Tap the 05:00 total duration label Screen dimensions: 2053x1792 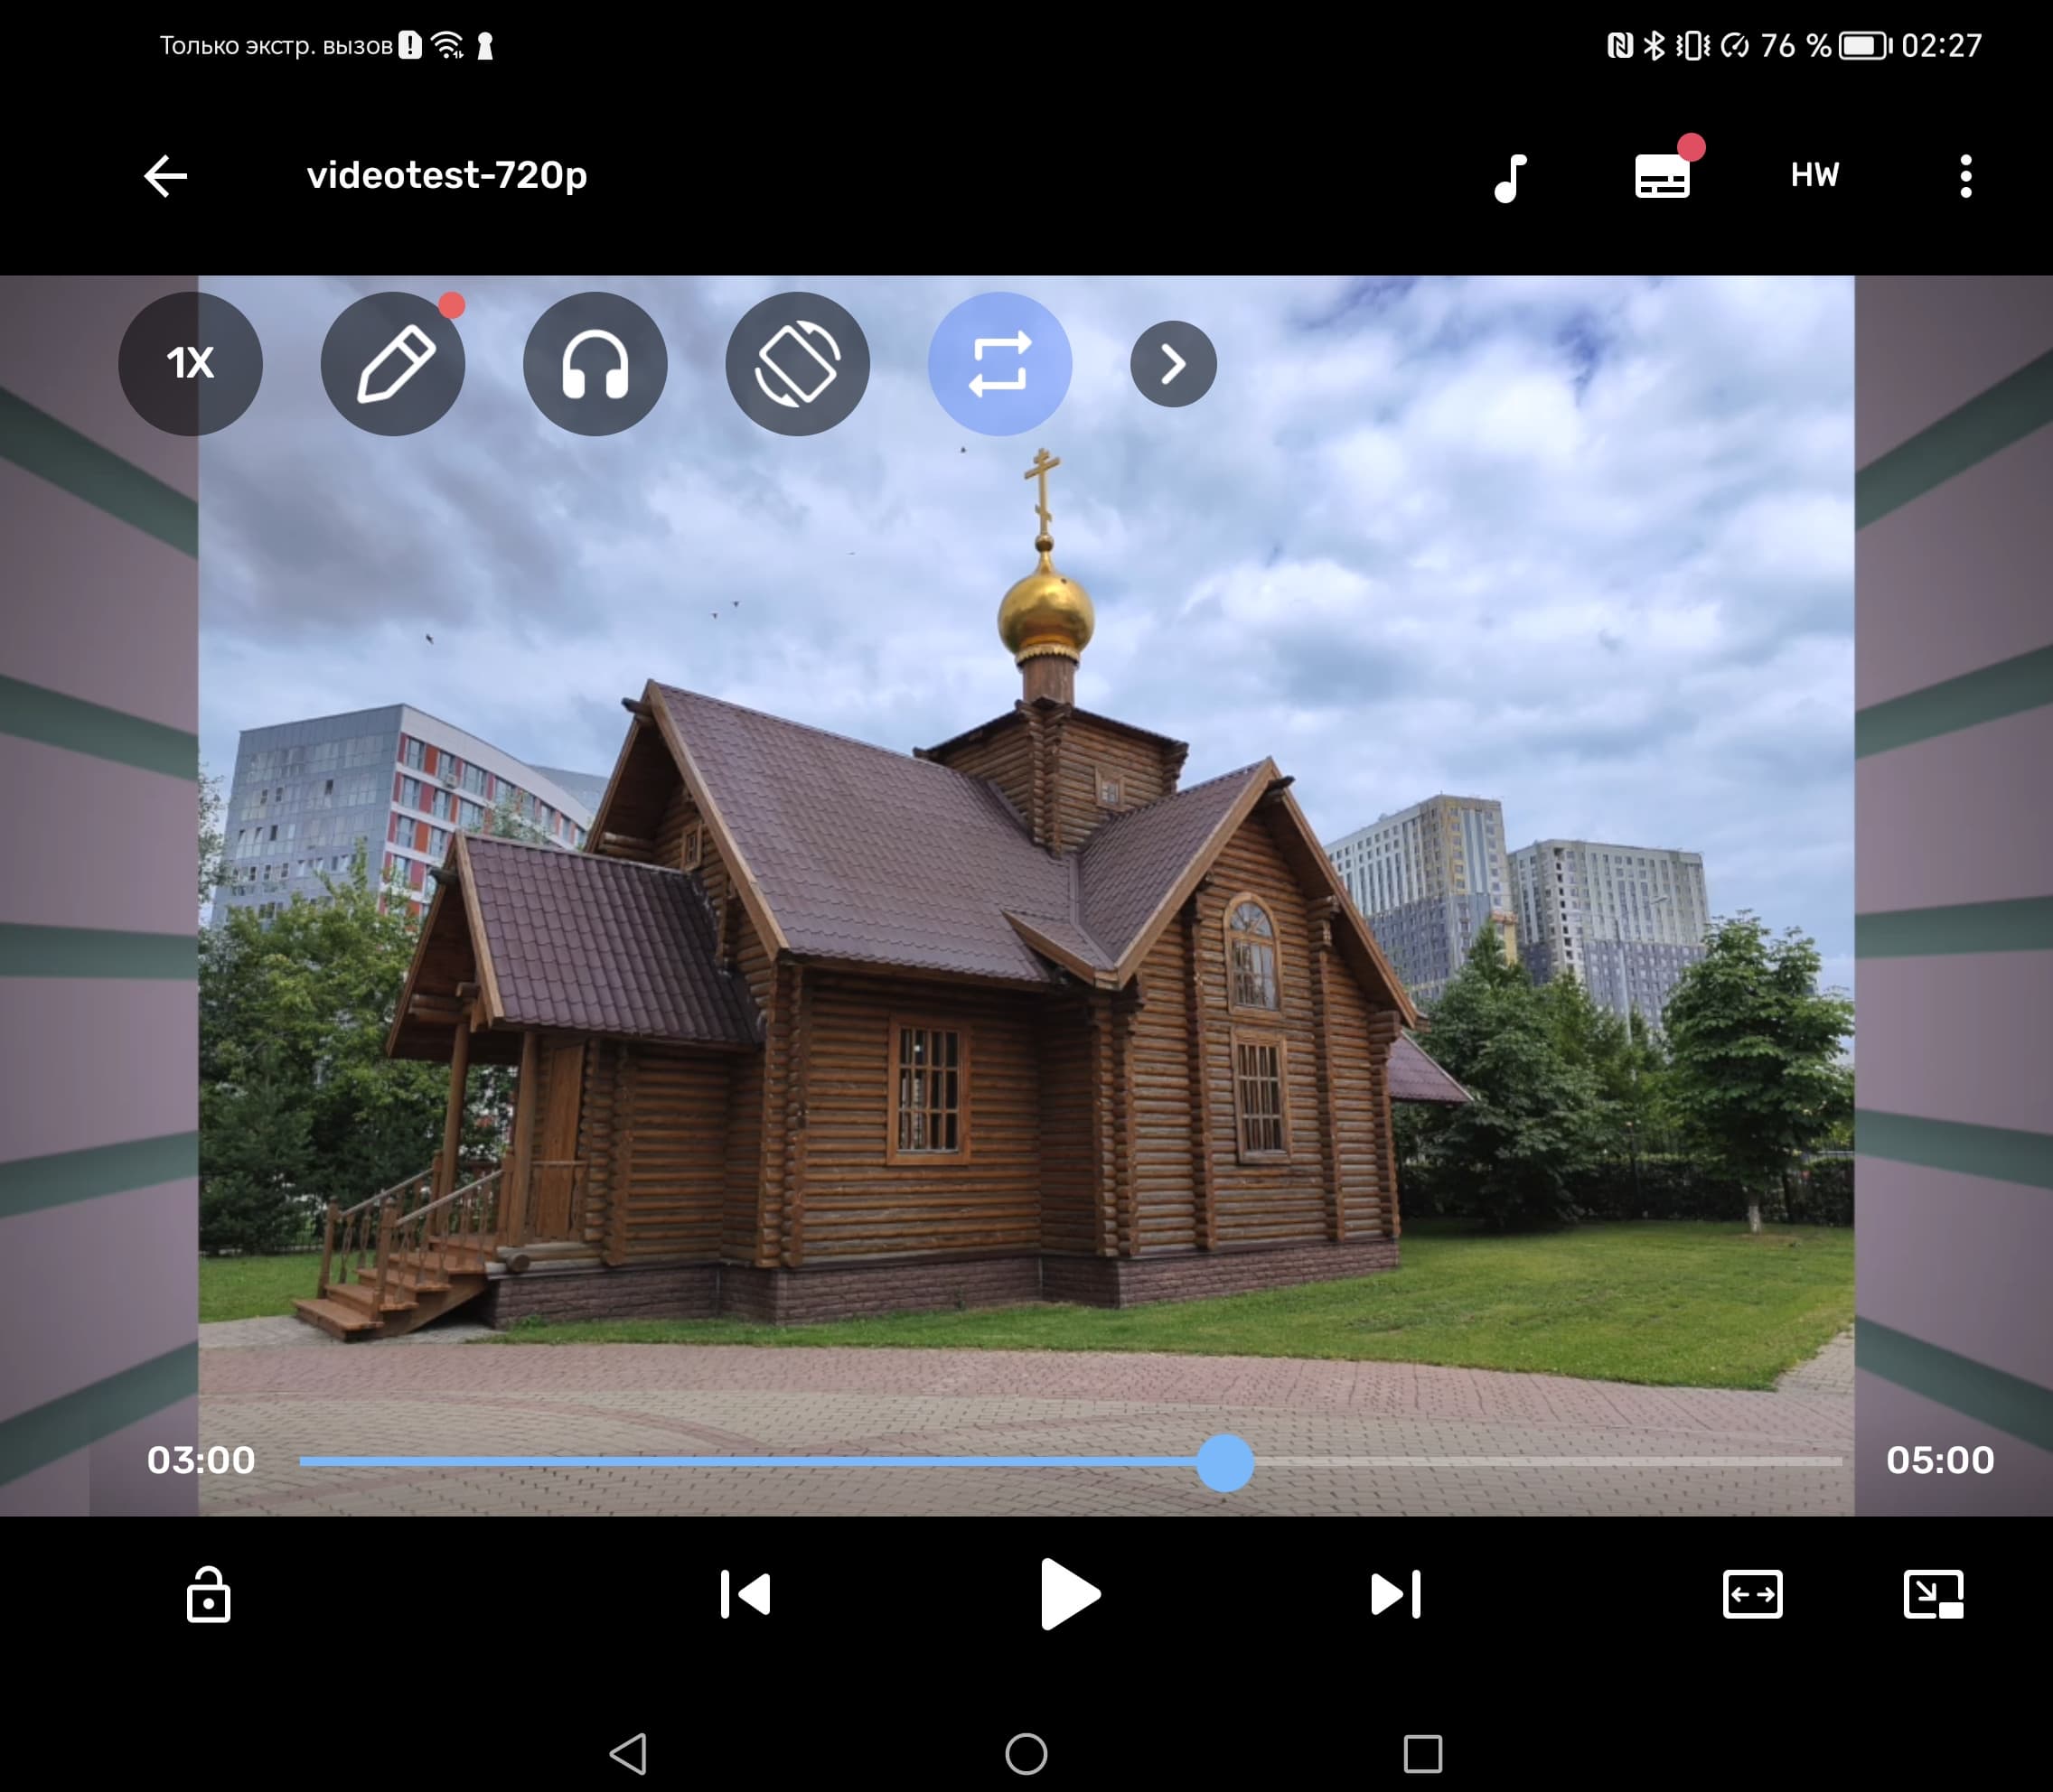[1939, 1461]
